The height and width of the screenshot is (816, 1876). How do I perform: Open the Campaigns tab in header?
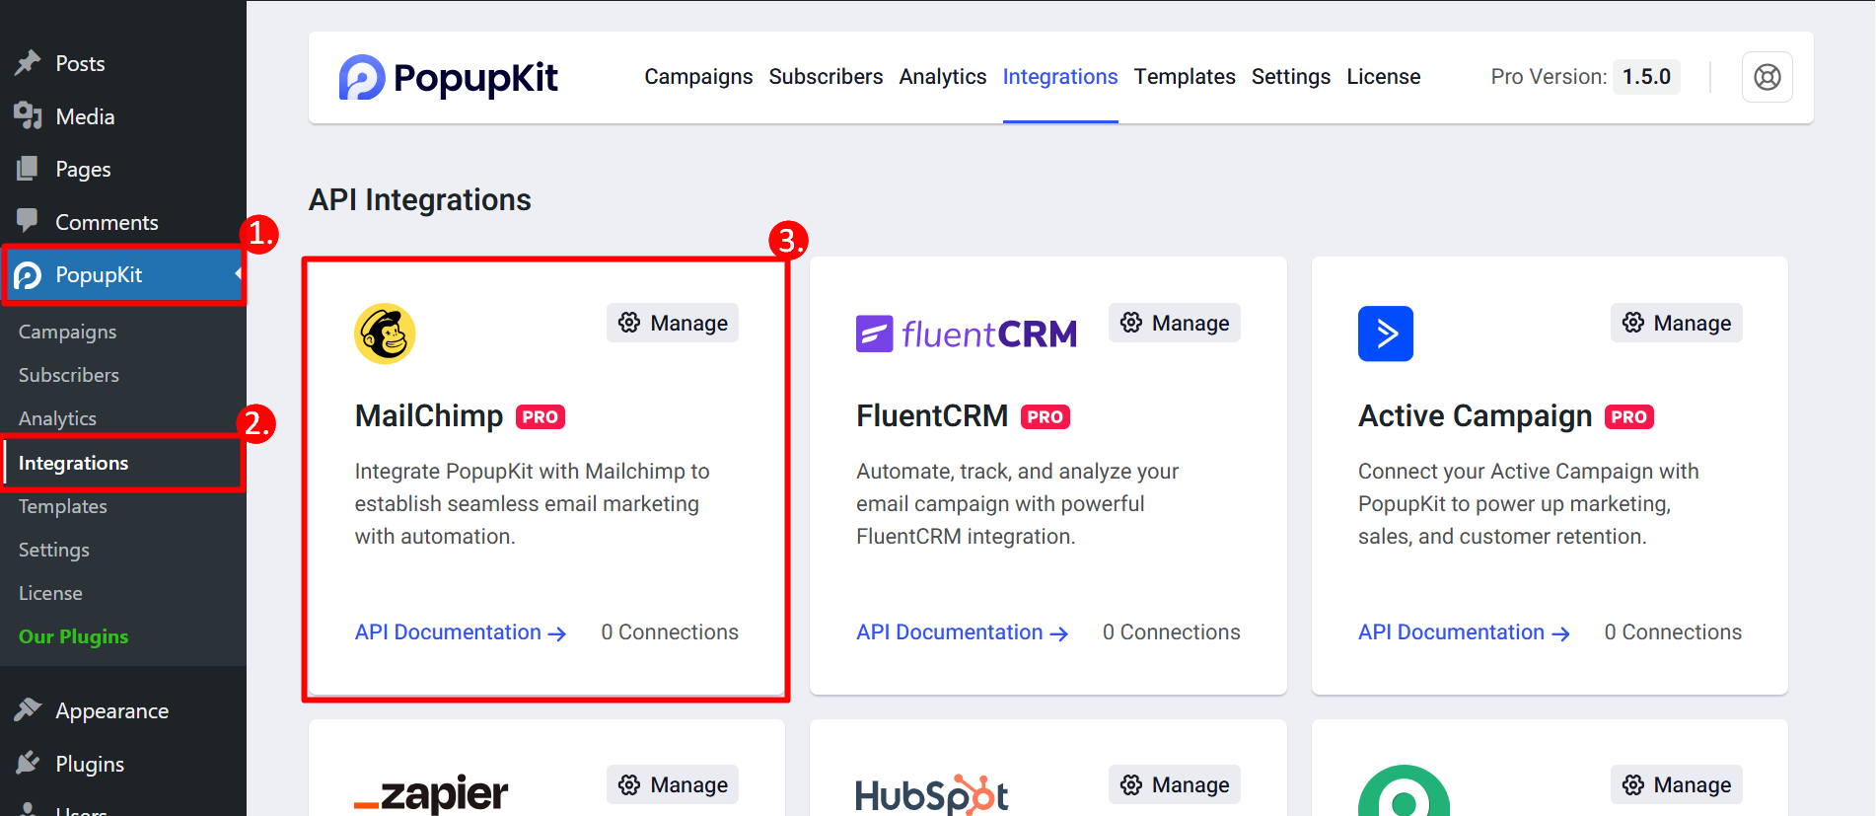click(698, 77)
